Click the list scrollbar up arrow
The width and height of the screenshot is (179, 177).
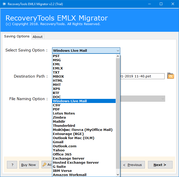tap(118, 56)
